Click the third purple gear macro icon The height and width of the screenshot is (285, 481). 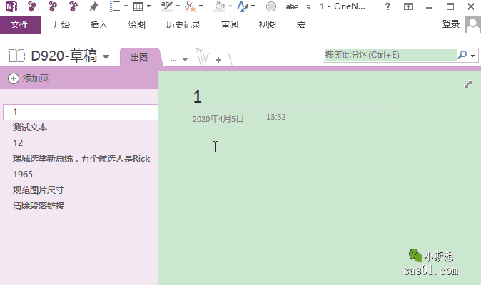click(x=74, y=6)
